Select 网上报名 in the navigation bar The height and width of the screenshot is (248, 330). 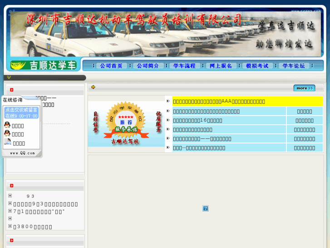tap(221, 66)
